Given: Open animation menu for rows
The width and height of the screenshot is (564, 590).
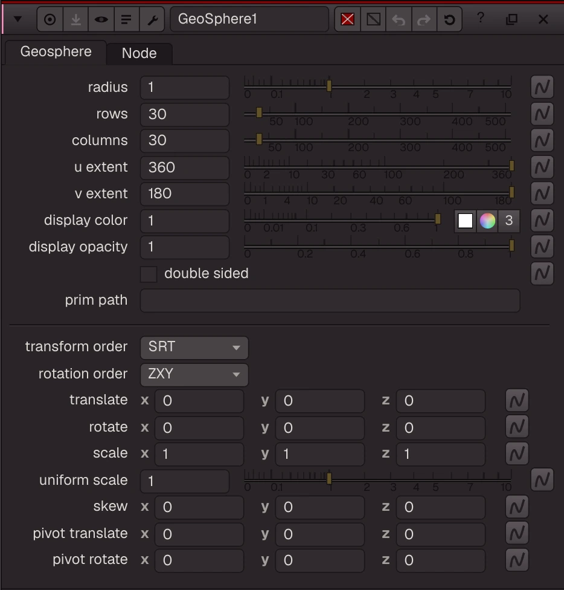Looking at the screenshot, I should (x=542, y=114).
